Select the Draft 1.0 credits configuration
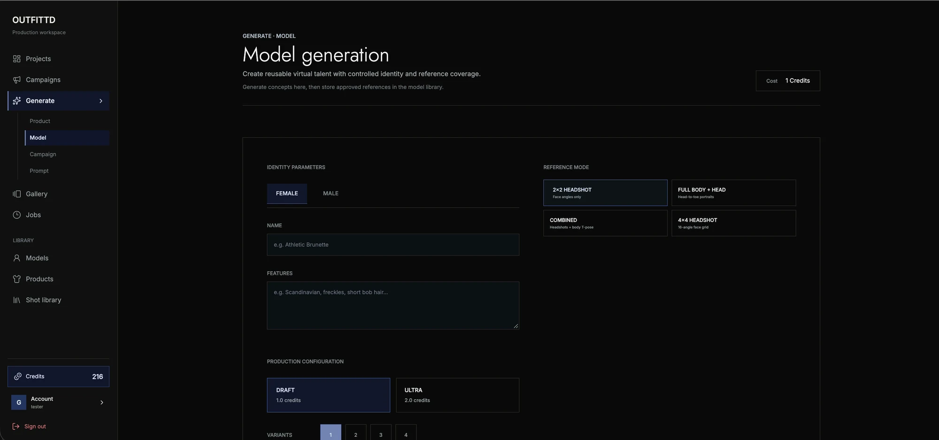The image size is (939, 440). (x=329, y=395)
